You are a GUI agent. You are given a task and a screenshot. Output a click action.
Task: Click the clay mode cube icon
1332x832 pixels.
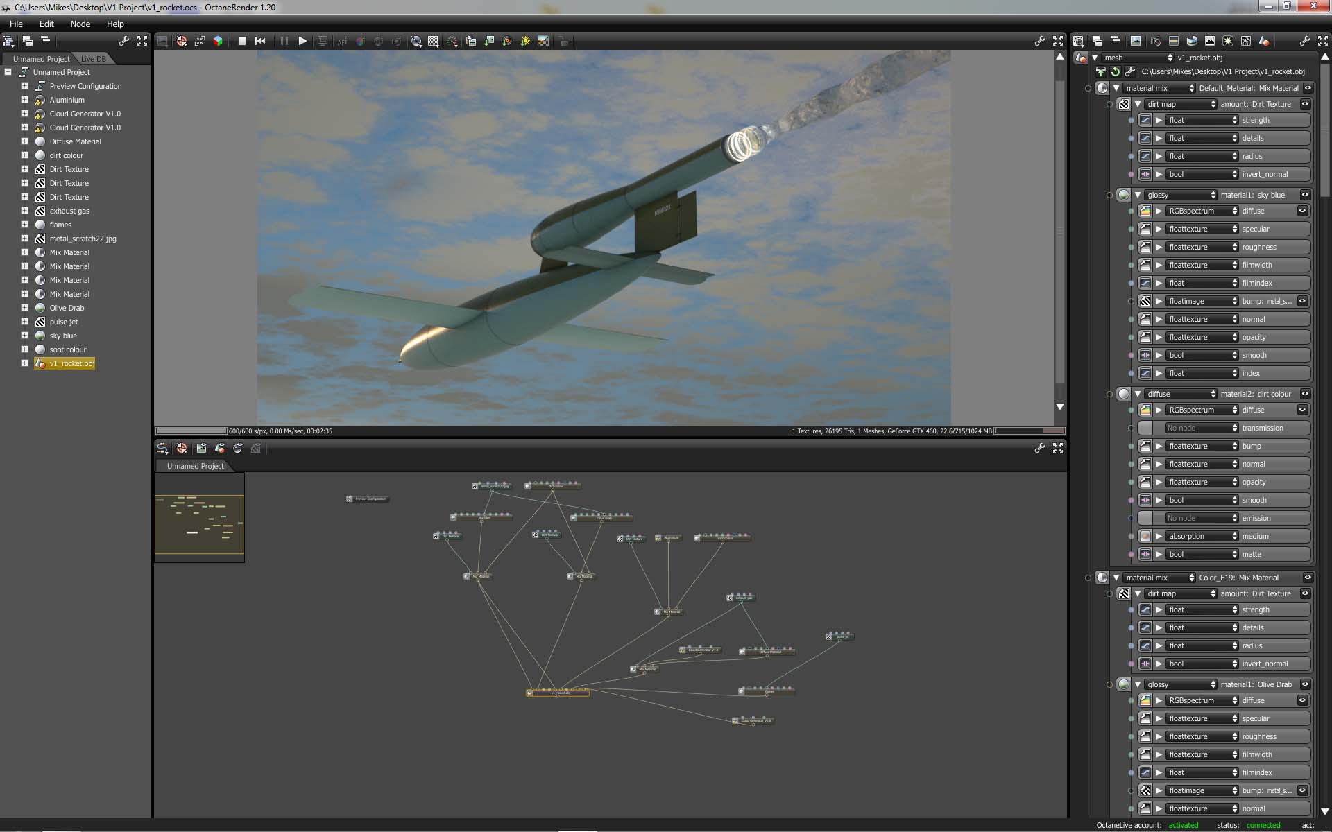218,41
